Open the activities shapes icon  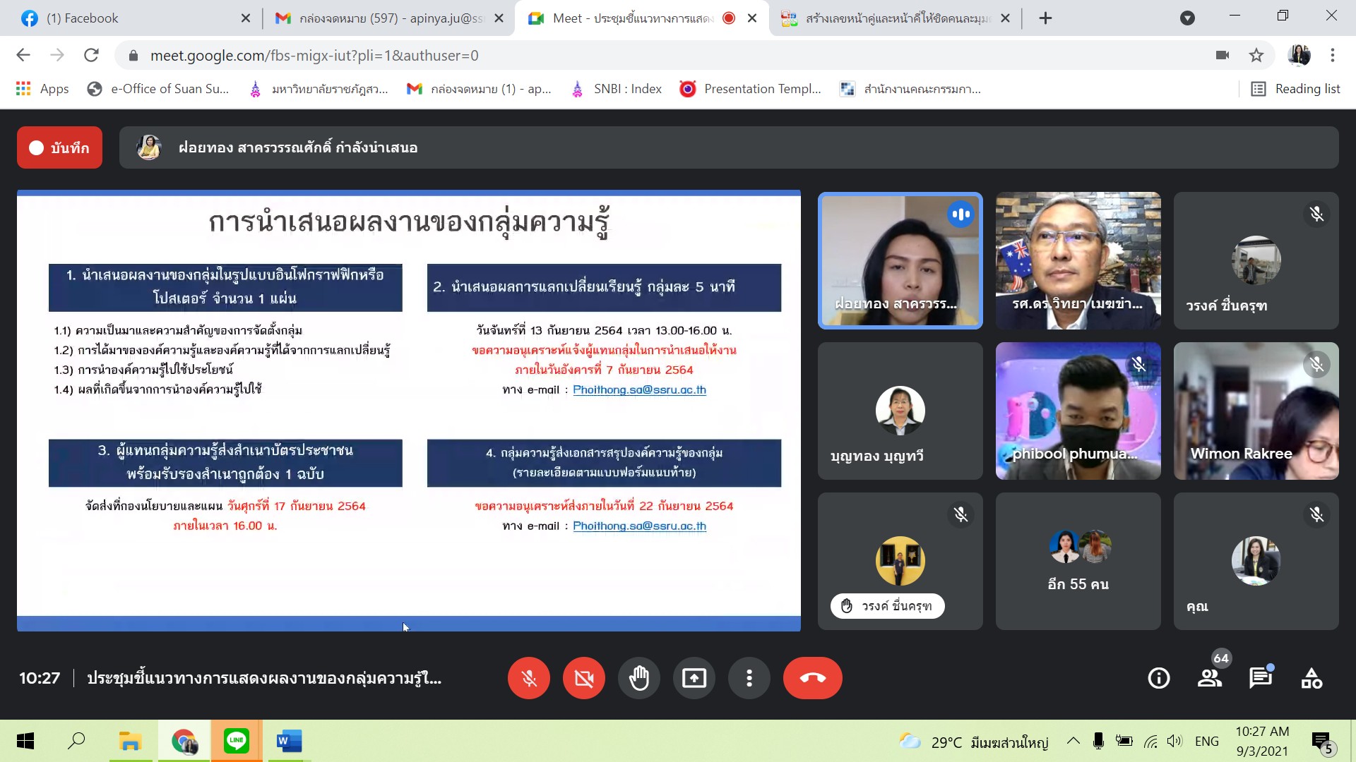(1312, 678)
